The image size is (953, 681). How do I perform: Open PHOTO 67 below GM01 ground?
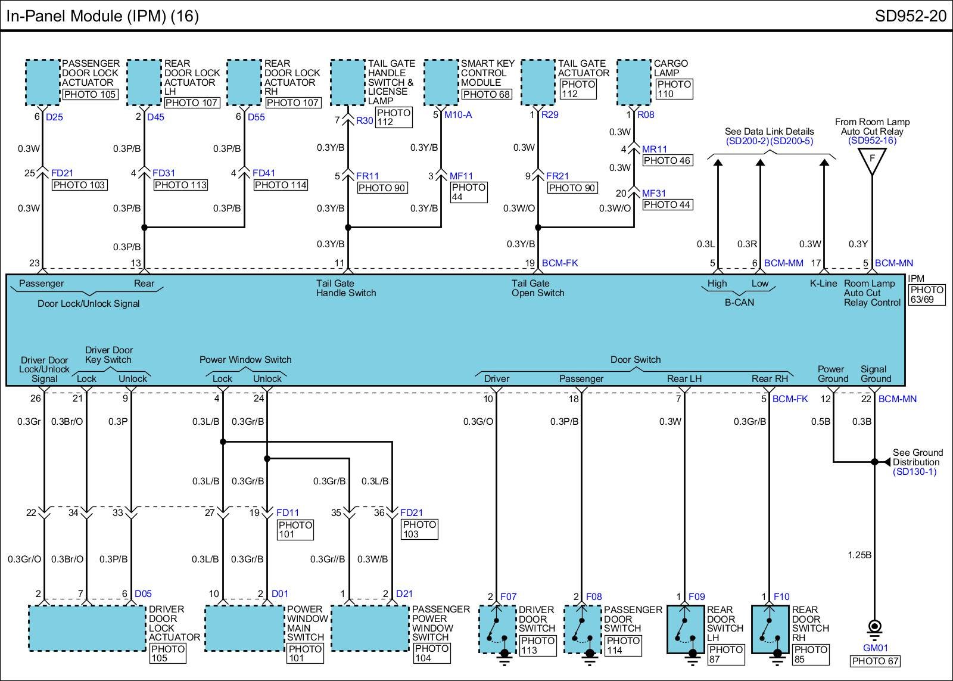click(874, 661)
